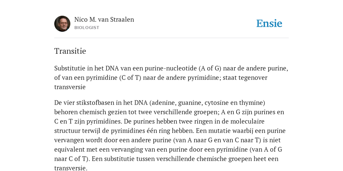Click the word 'transversie' ending the definition paragraph
Screen dimensions: 343x171
point(70,87)
